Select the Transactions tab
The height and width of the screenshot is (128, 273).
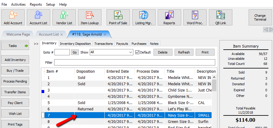(x=104, y=44)
